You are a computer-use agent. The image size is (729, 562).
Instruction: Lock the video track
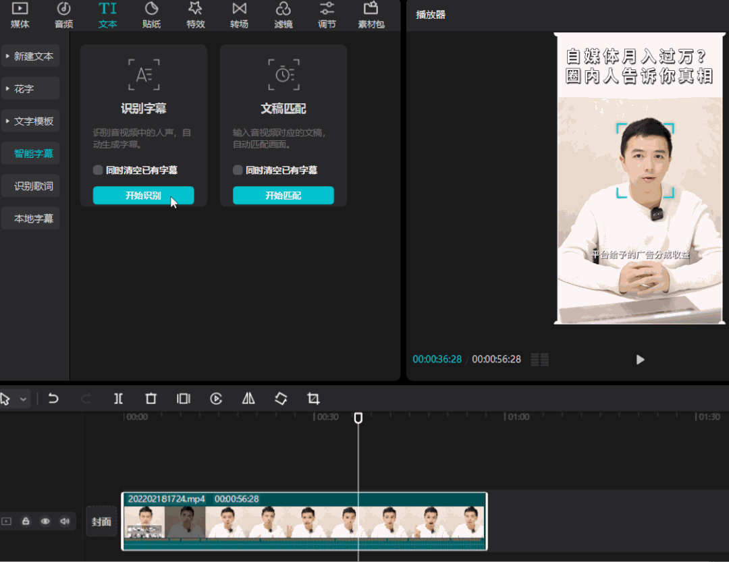[x=26, y=521]
